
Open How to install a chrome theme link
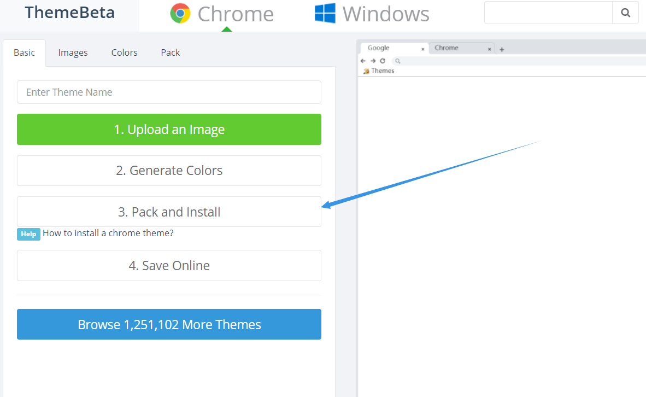pos(108,233)
